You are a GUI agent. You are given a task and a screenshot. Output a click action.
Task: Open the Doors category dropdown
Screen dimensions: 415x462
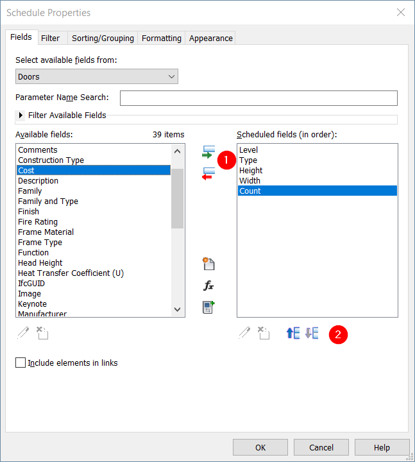click(x=97, y=77)
